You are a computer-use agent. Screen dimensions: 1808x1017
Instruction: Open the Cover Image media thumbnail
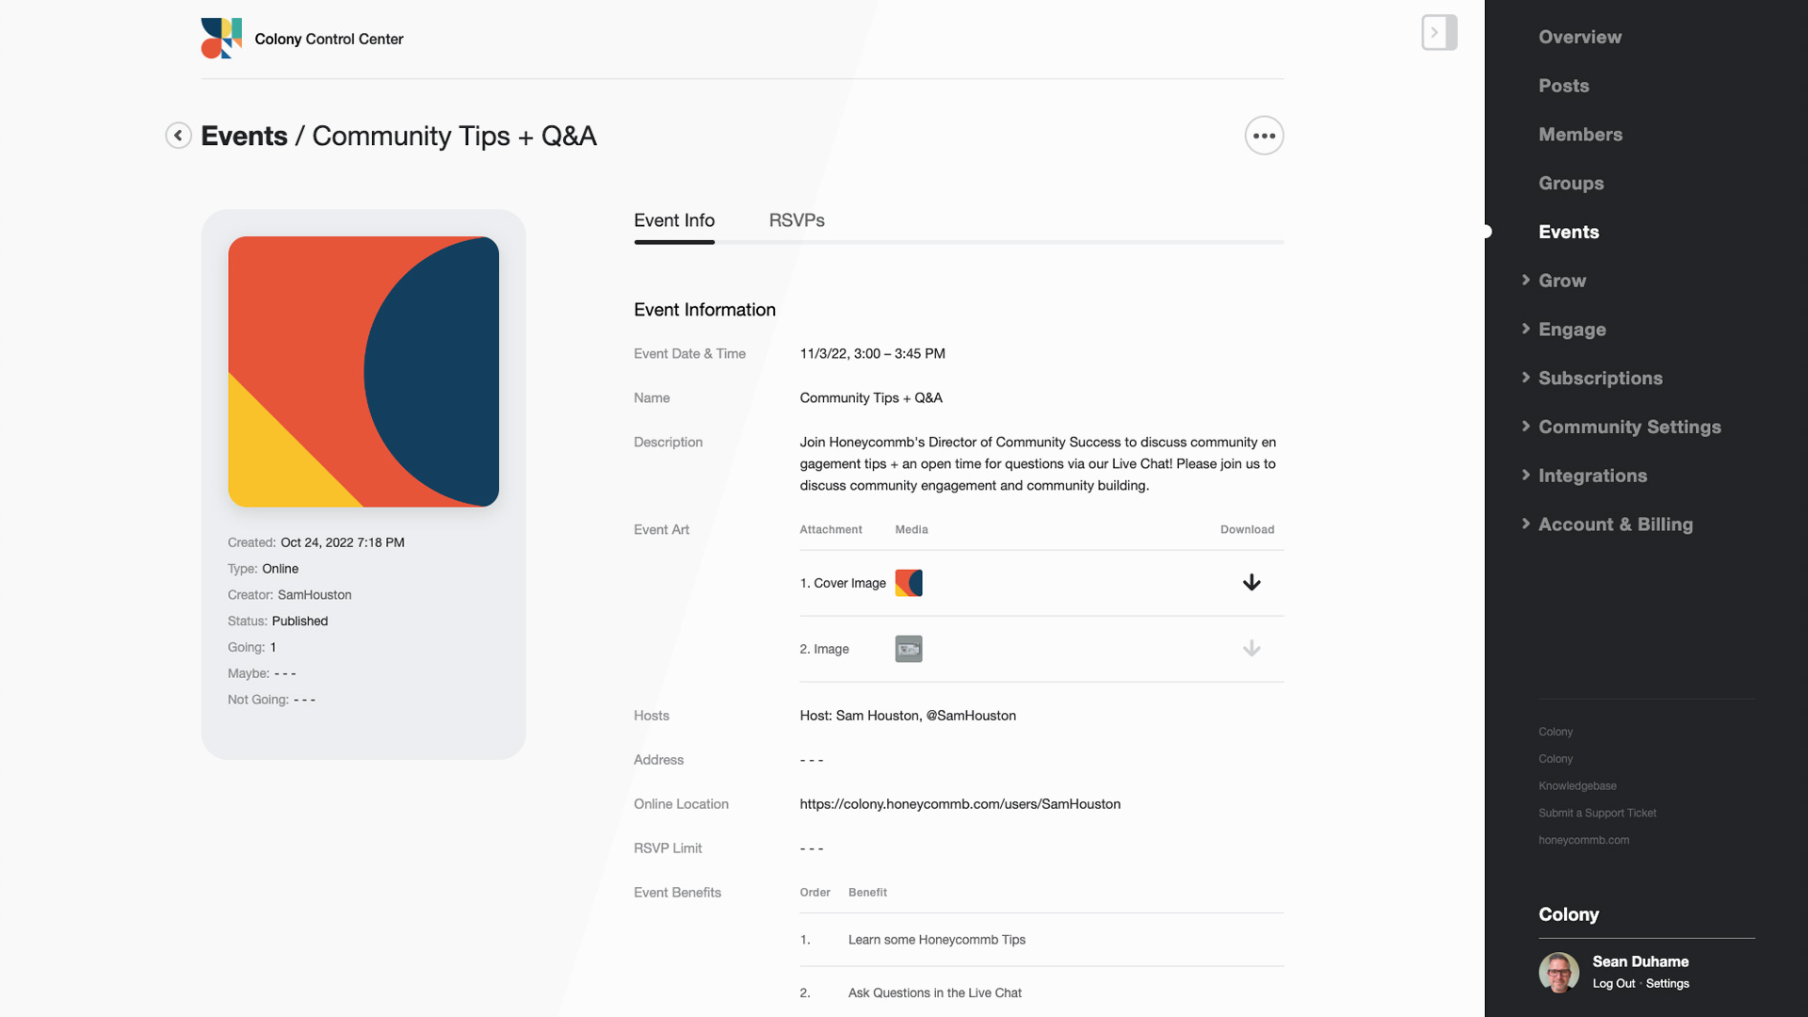pyautogui.click(x=908, y=583)
